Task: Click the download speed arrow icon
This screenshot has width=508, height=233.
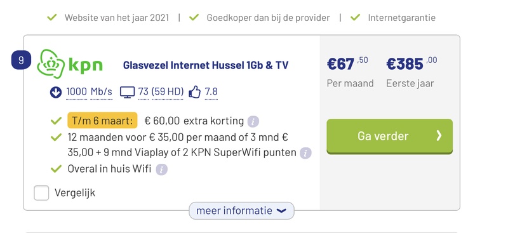Action: click(x=56, y=92)
